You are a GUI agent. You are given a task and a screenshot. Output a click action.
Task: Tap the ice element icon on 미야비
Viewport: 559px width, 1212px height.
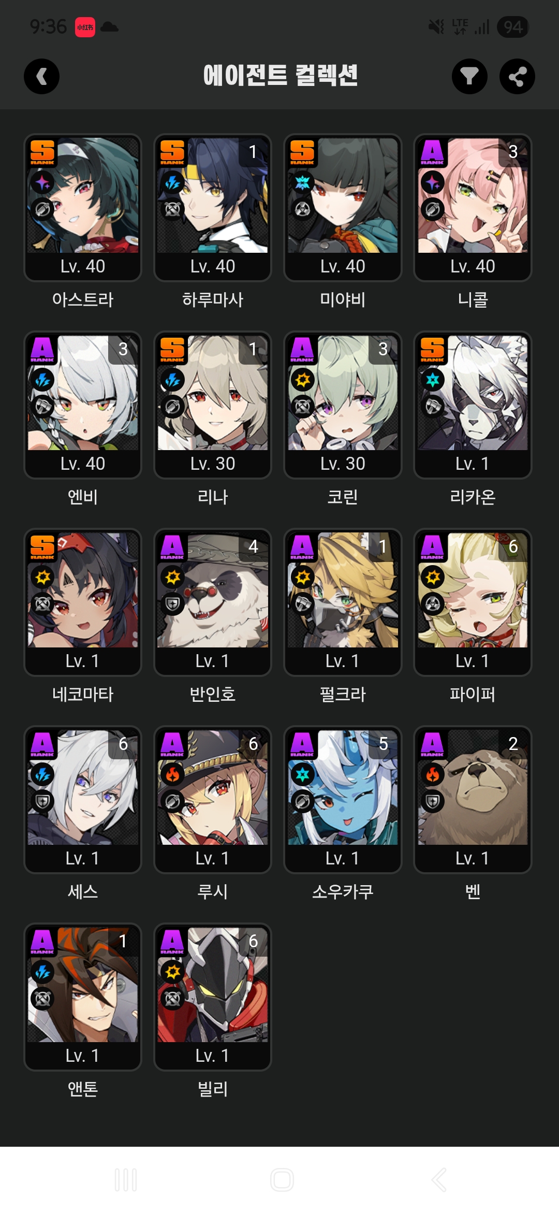302,182
